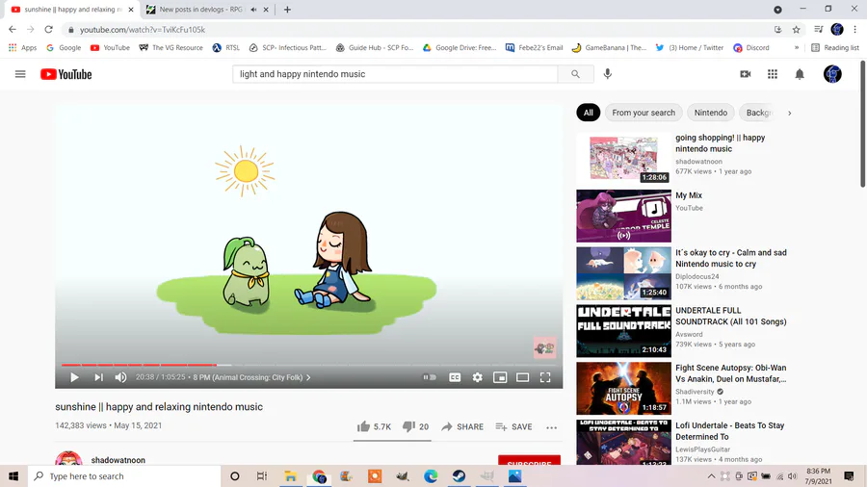867x487 pixels.
Task: Click the search magnifier button
Action: click(576, 74)
